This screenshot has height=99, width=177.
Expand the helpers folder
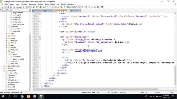7,36
